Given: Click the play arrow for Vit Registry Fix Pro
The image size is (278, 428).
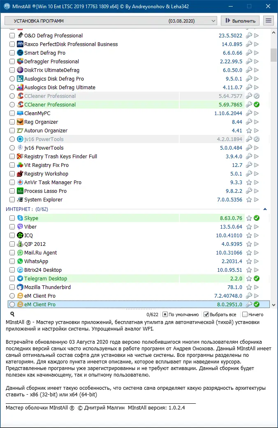Looking at the screenshot, I should [x=257, y=165].
